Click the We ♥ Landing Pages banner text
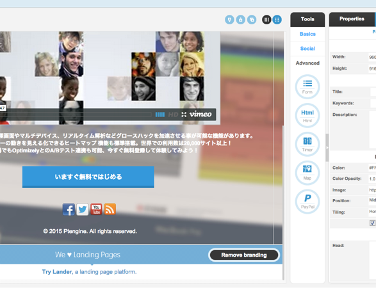 [88, 255]
